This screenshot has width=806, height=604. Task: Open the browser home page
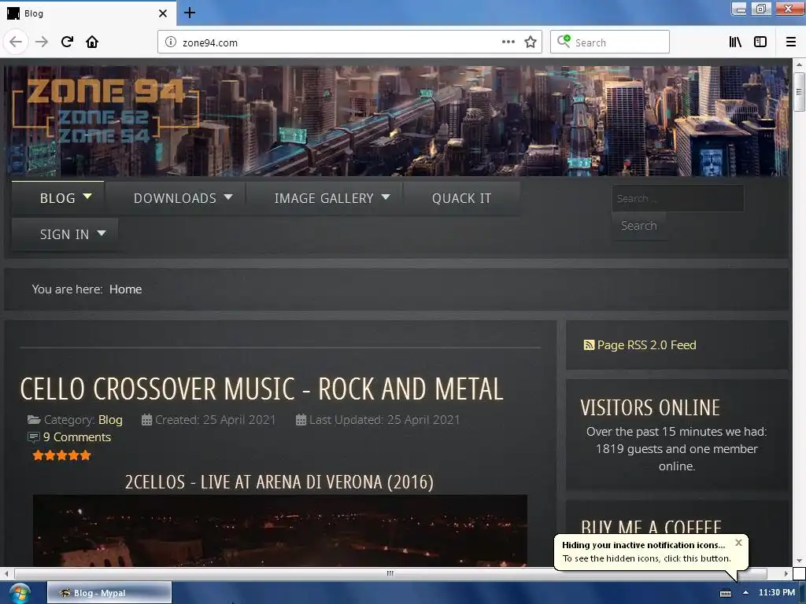click(x=92, y=42)
